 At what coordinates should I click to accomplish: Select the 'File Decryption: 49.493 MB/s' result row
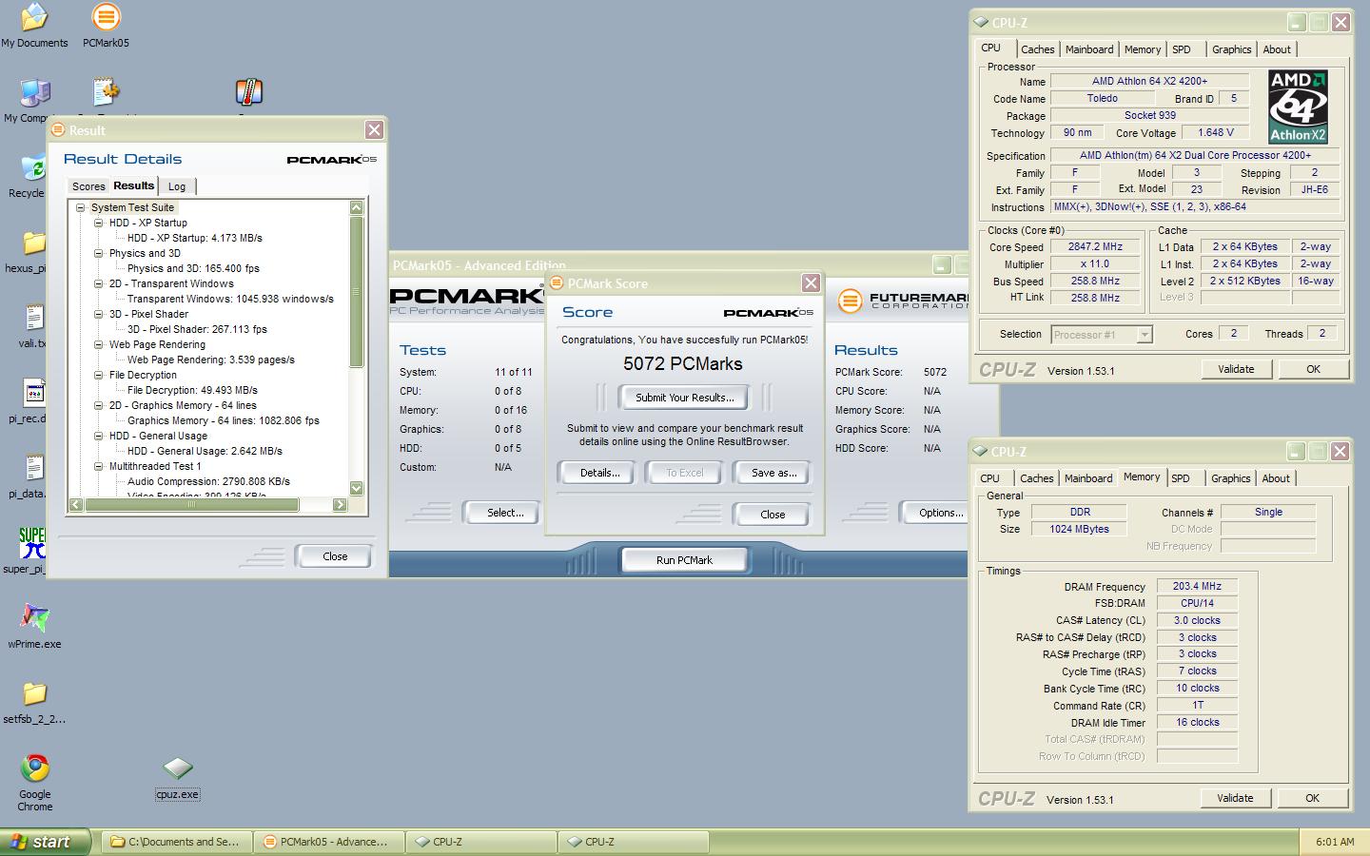point(192,390)
